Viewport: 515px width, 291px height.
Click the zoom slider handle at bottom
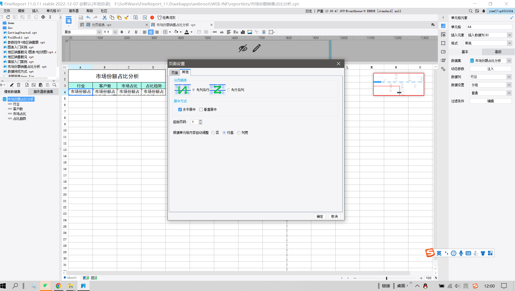pos(386,278)
